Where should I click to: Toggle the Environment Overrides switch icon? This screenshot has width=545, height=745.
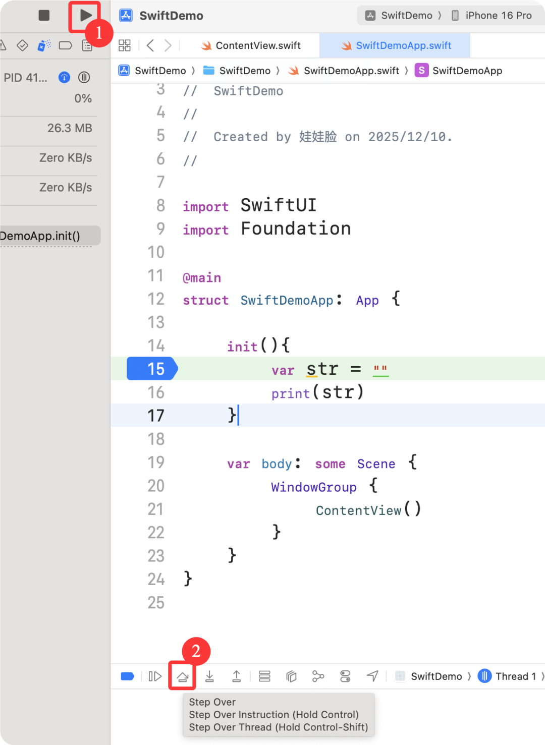tap(345, 676)
